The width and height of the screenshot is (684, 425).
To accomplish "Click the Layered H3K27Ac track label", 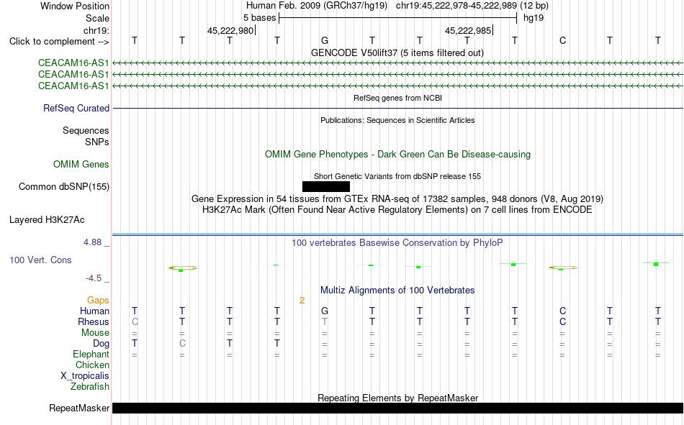I will [47, 220].
